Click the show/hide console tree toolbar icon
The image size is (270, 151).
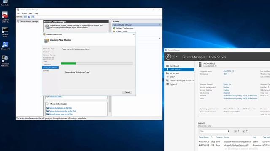(25, 17)
